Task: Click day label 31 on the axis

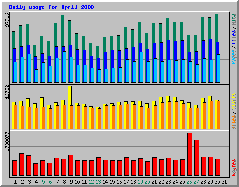Action: pos(224,182)
